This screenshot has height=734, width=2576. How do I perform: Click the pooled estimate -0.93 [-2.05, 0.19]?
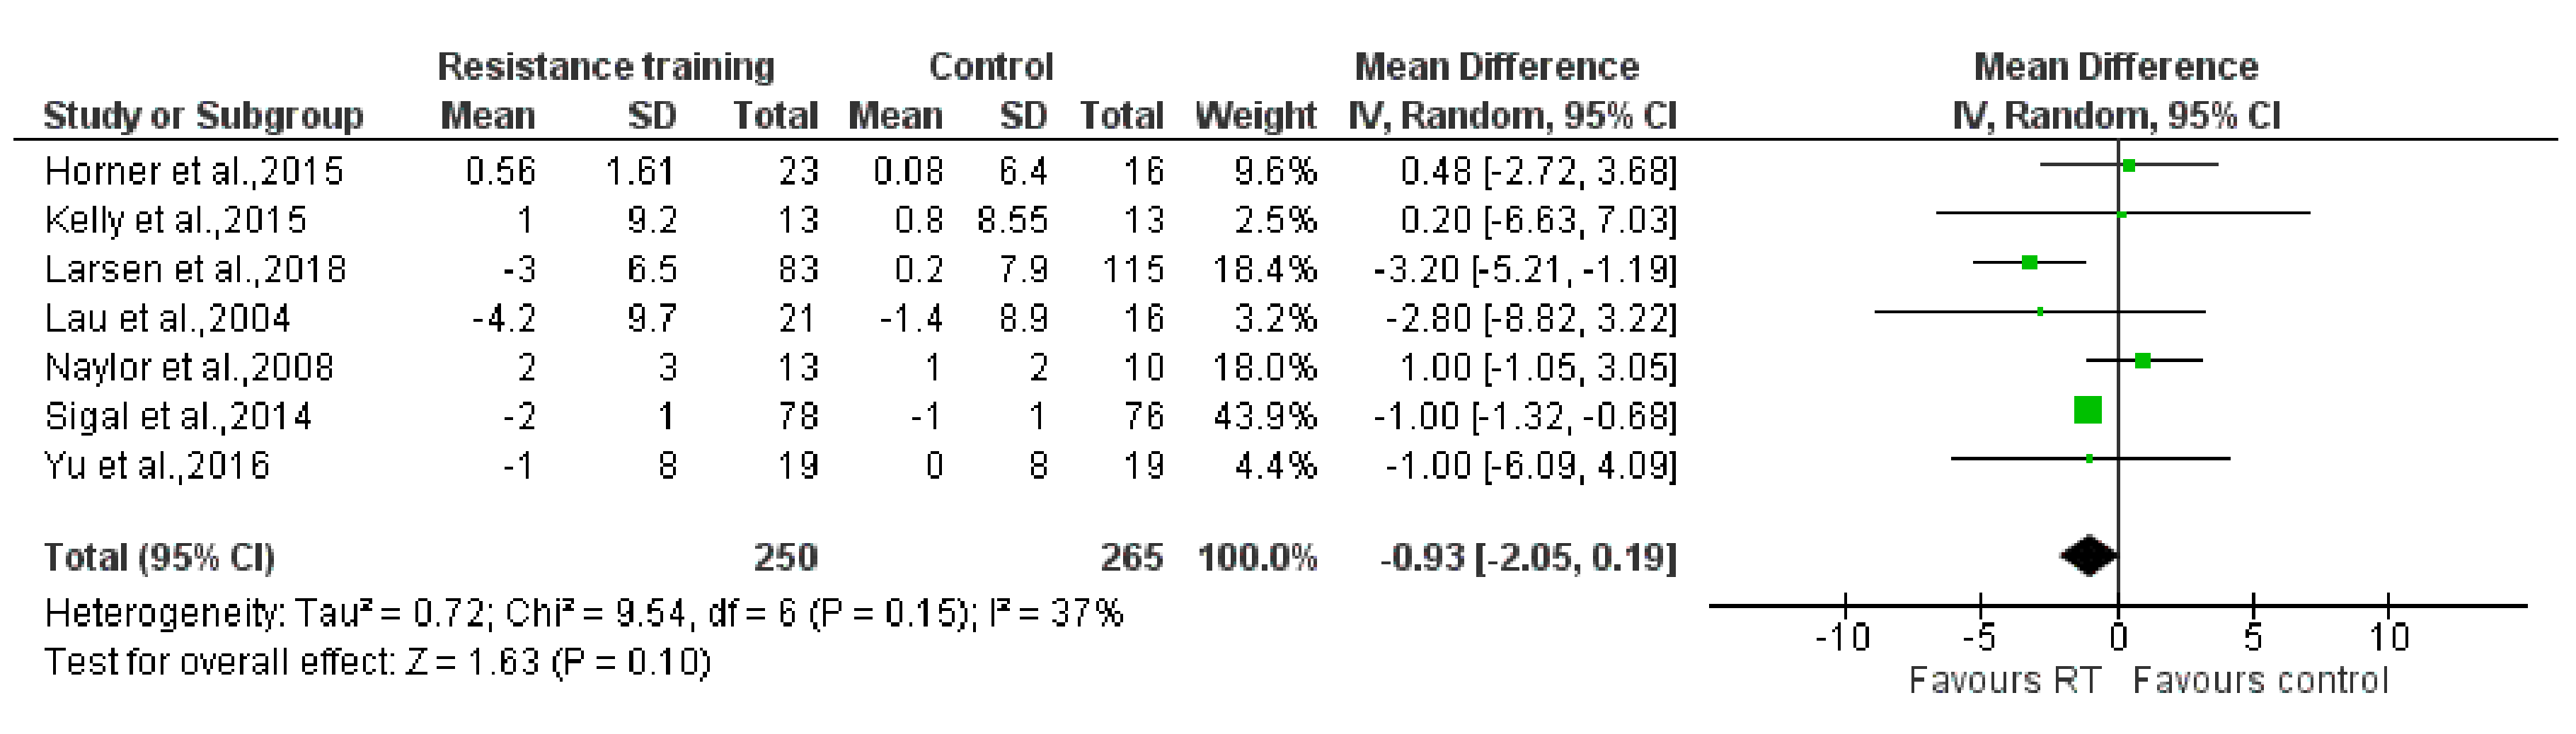coord(1527,557)
